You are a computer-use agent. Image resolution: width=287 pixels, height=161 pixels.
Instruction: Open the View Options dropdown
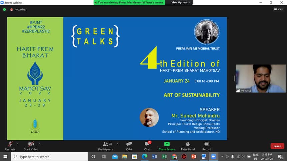tap(181, 2)
